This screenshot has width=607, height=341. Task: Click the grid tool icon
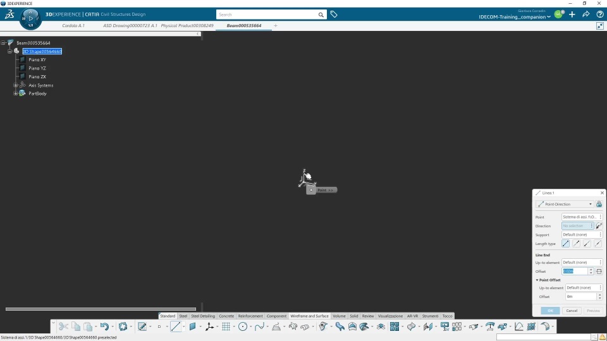click(226, 326)
